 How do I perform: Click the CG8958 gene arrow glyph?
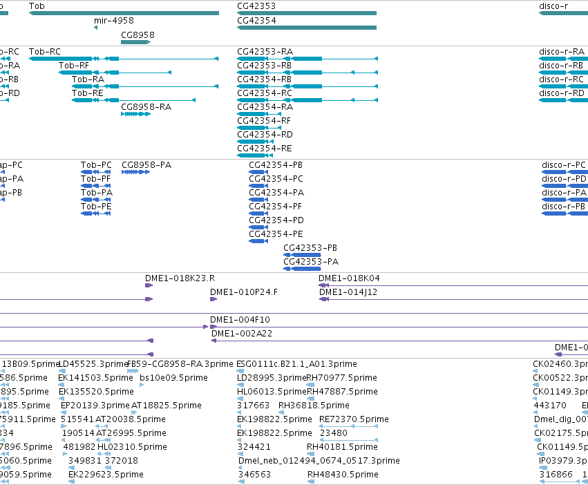tap(135, 42)
